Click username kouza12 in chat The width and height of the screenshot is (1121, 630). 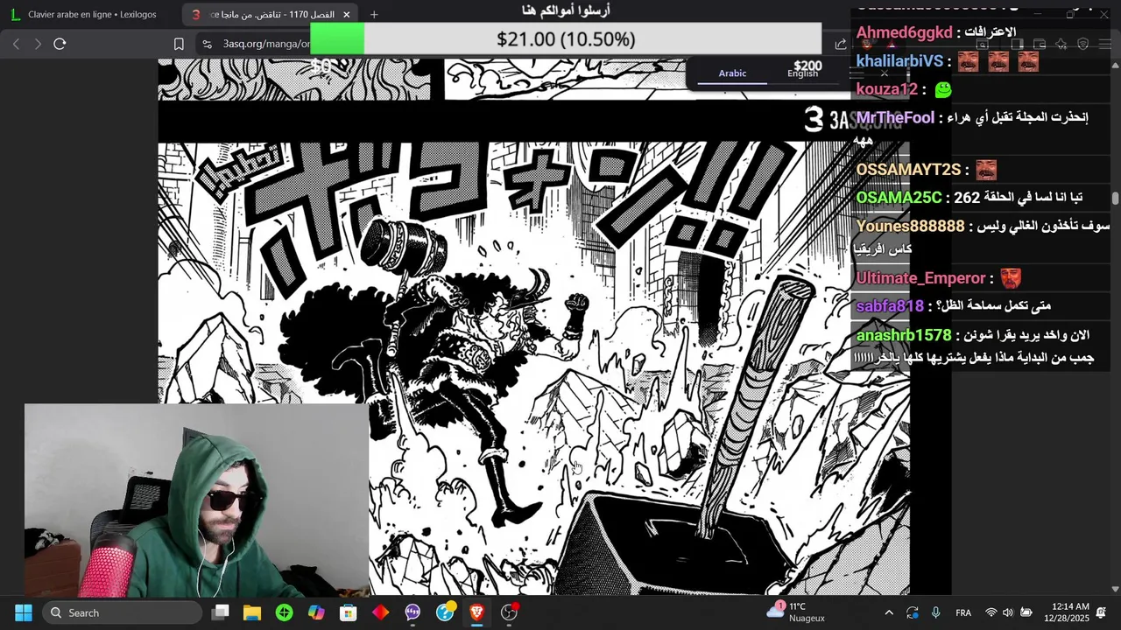pyautogui.click(x=886, y=89)
